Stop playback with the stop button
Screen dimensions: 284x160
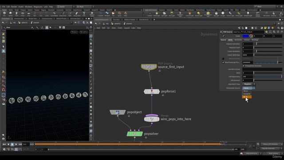pos(12,144)
